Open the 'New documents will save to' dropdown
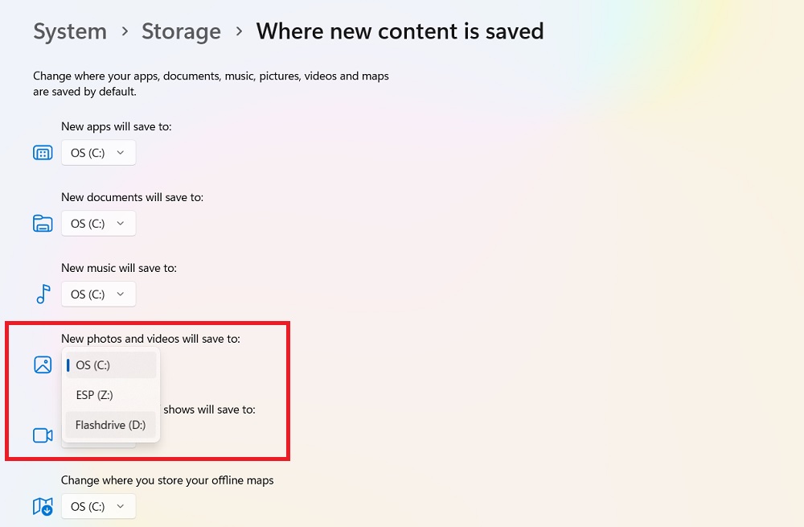This screenshot has height=527, width=804. tap(98, 223)
